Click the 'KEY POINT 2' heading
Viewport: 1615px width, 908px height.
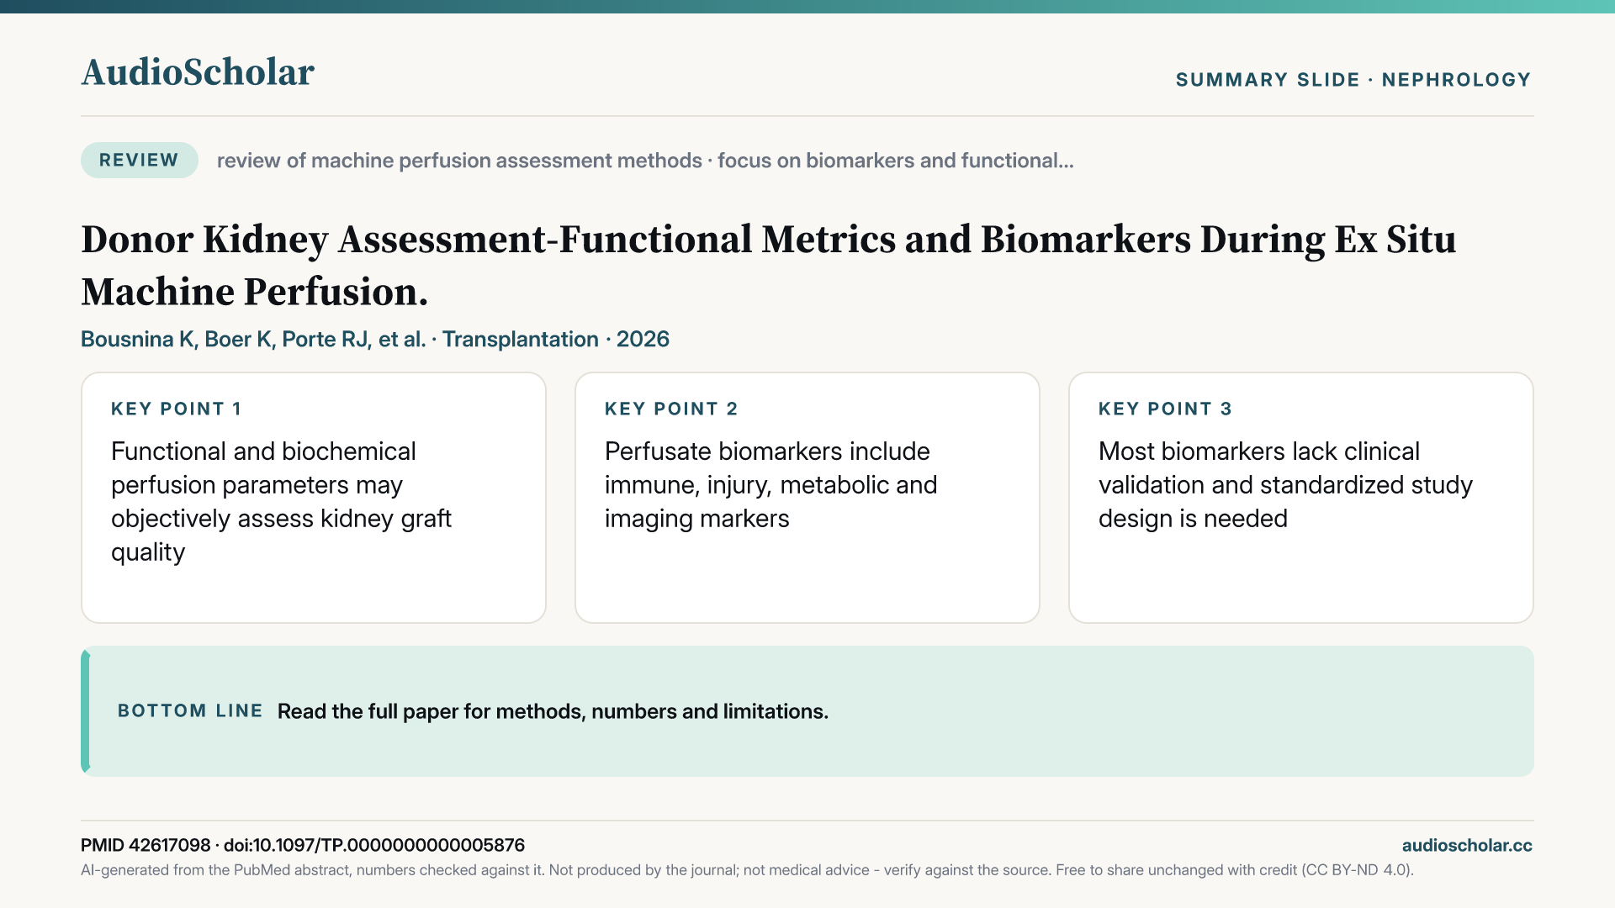coord(671,409)
